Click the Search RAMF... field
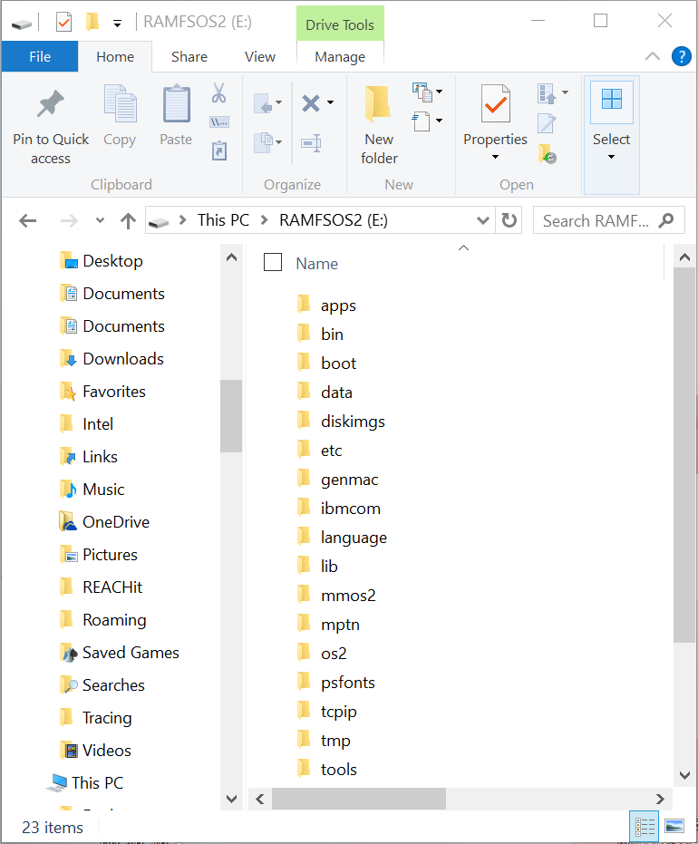Image resolution: width=698 pixels, height=844 pixels. click(x=608, y=220)
